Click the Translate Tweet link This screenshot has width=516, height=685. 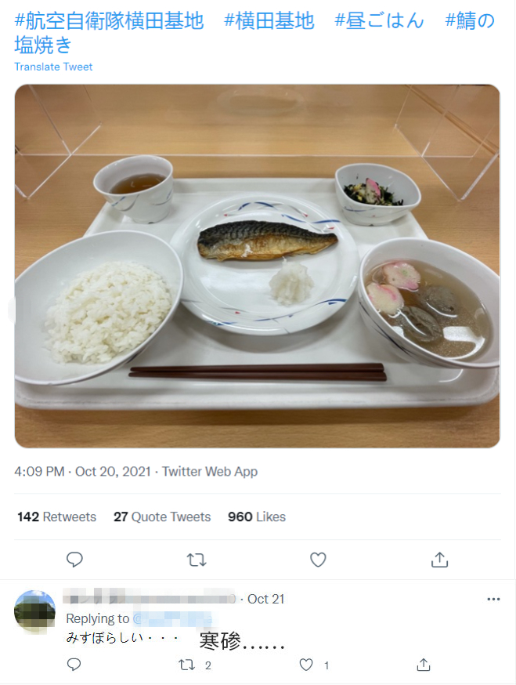tap(53, 67)
